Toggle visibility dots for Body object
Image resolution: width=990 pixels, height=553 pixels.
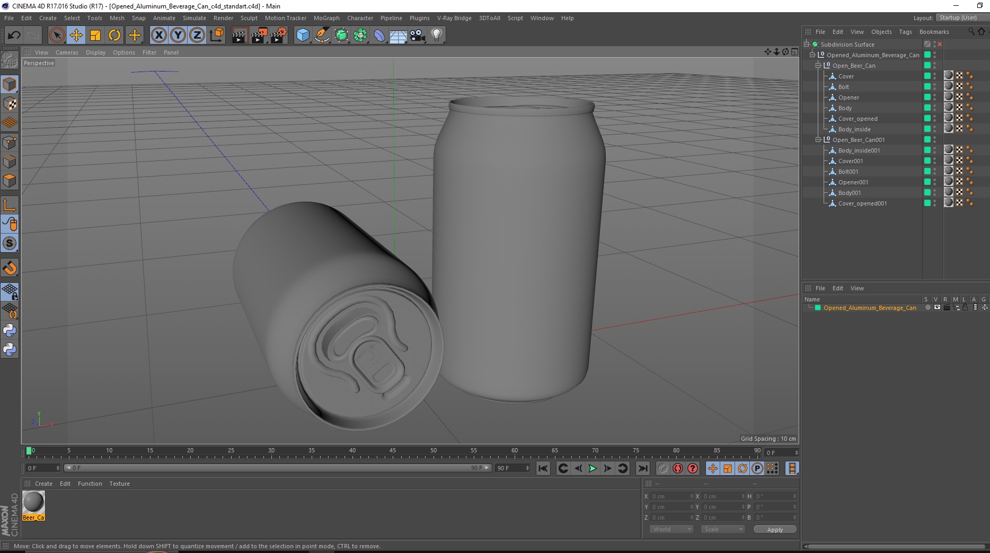pos(934,108)
